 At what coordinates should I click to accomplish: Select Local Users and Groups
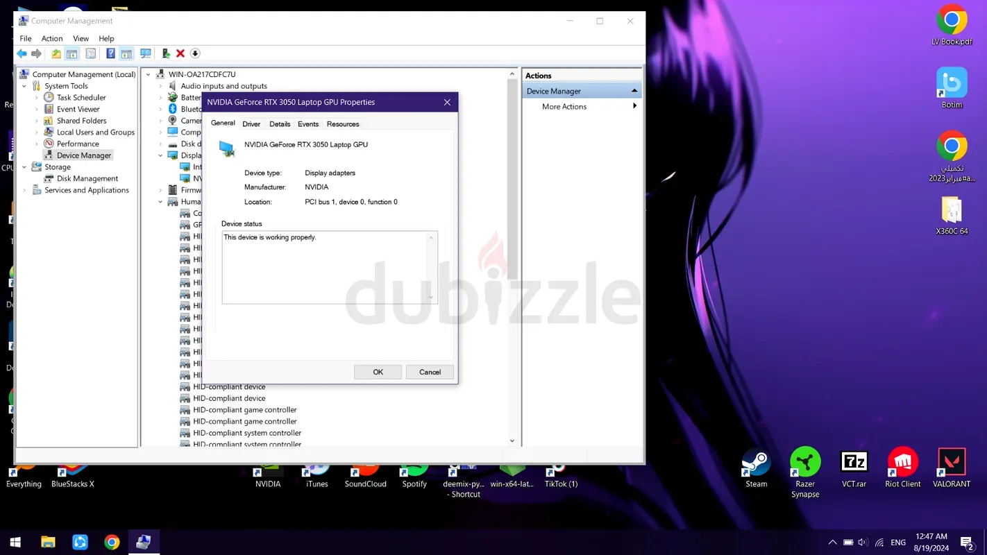96,132
